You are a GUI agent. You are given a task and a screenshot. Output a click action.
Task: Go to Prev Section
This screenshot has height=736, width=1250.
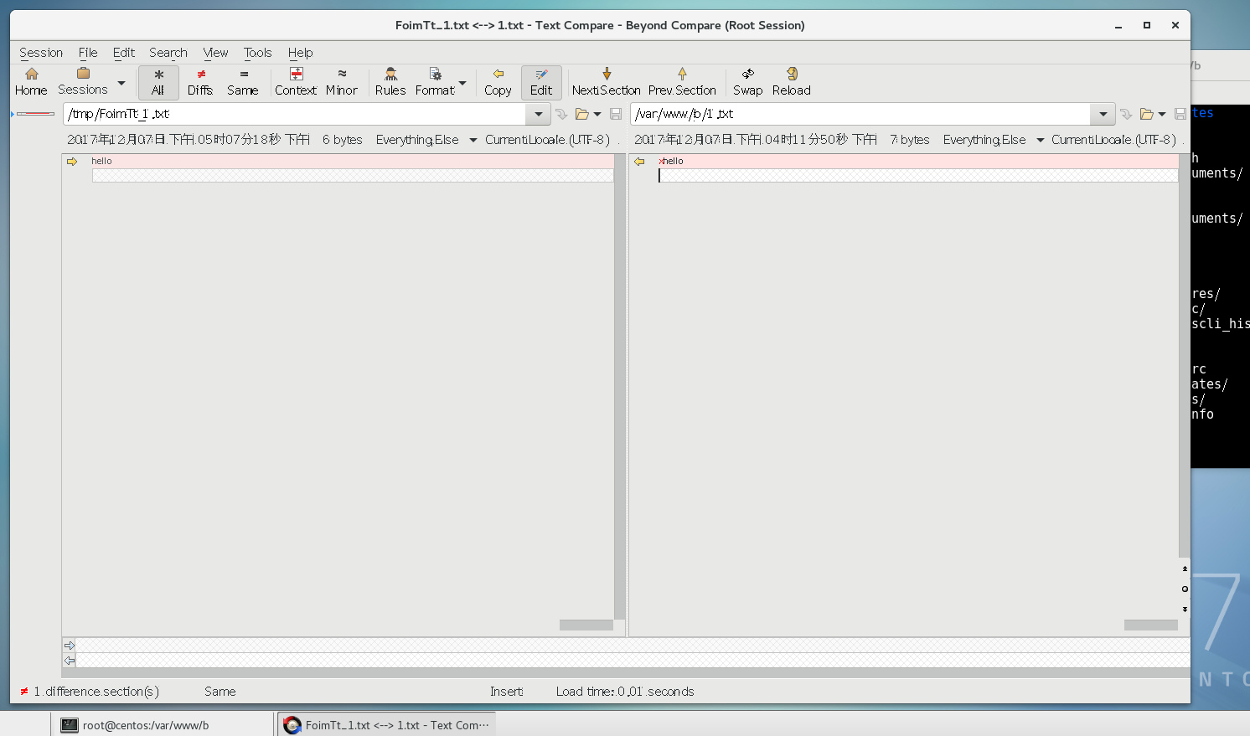tap(681, 82)
